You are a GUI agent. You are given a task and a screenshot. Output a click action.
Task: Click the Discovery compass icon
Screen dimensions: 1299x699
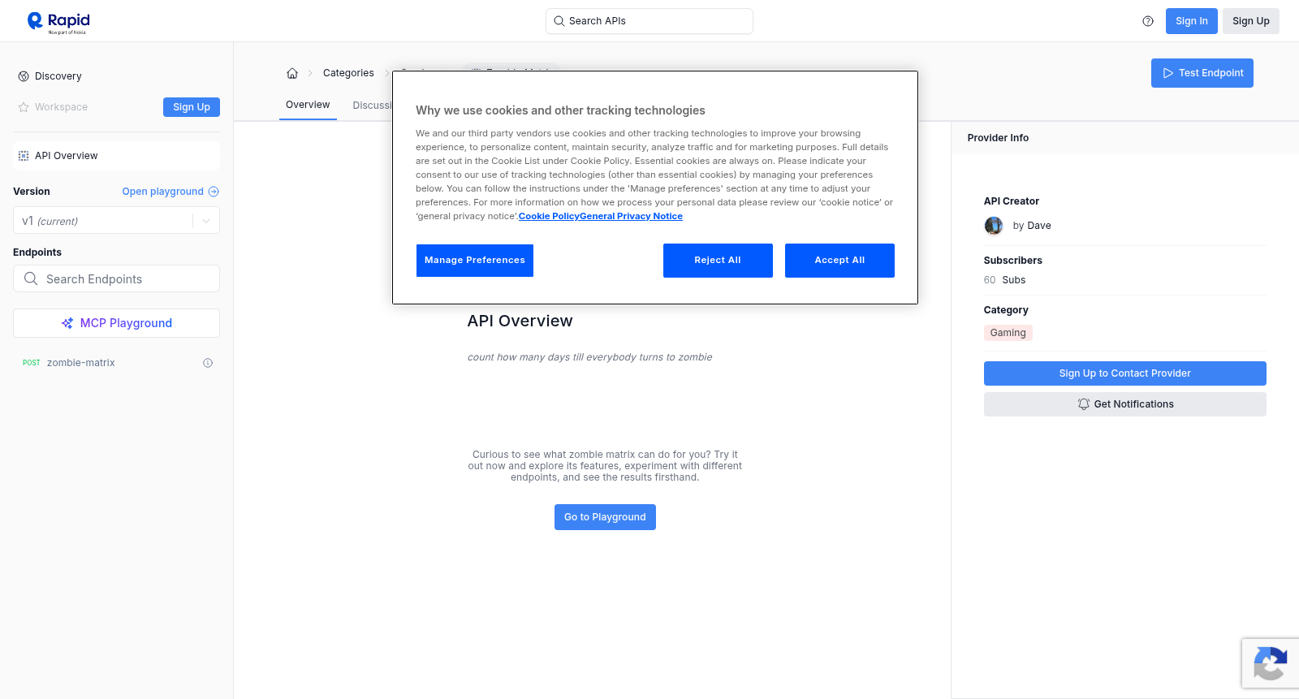coord(24,76)
